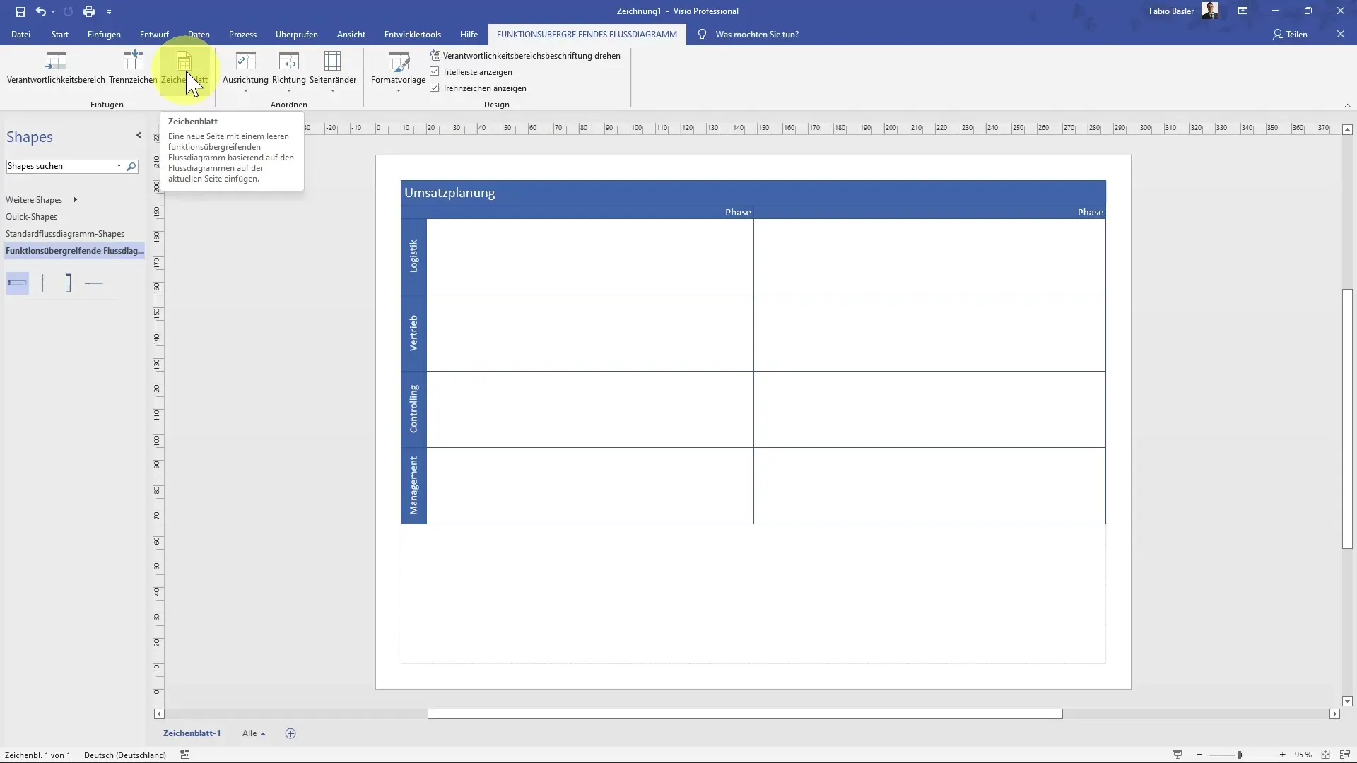This screenshot has width=1357, height=763.
Task: Close the ribbon tab with the X icon
Action: click(x=1341, y=34)
